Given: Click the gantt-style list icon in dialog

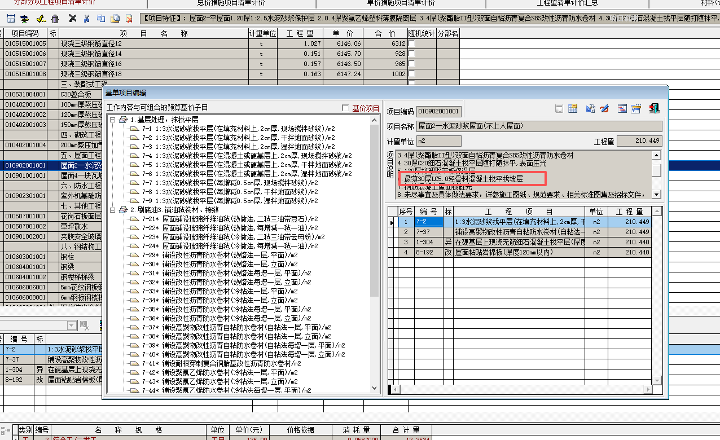Looking at the screenshot, I should click(623, 108).
